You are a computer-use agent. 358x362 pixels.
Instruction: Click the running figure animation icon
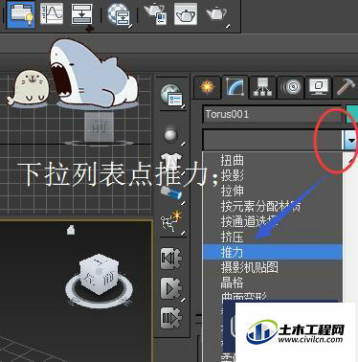[172, 221]
